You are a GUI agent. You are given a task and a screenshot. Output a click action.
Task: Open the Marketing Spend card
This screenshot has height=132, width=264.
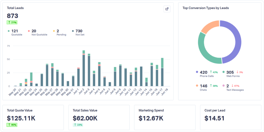(165, 117)
